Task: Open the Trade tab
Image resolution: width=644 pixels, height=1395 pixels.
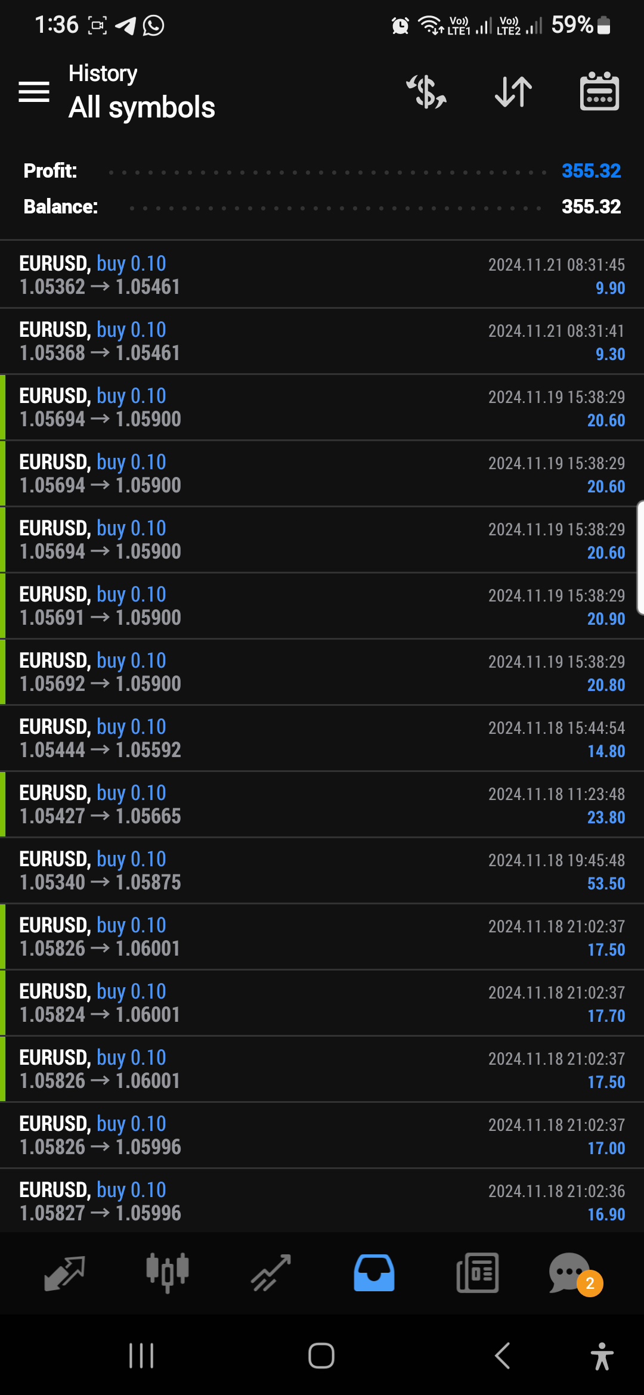Action: point(271,1273)
